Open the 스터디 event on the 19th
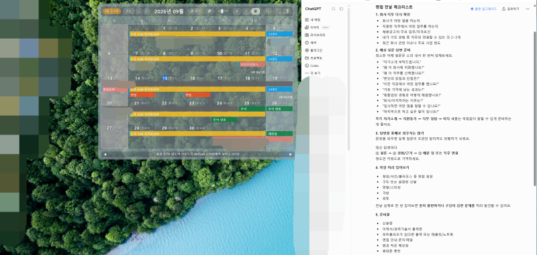537x255 pixels. pos(280,90)
